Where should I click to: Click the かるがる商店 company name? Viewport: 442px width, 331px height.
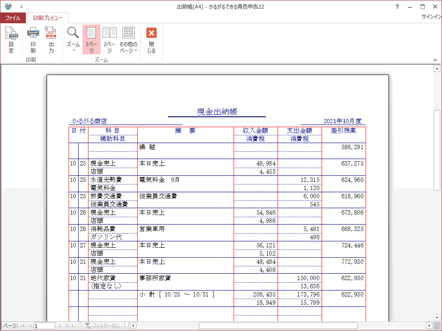(89, 121)
